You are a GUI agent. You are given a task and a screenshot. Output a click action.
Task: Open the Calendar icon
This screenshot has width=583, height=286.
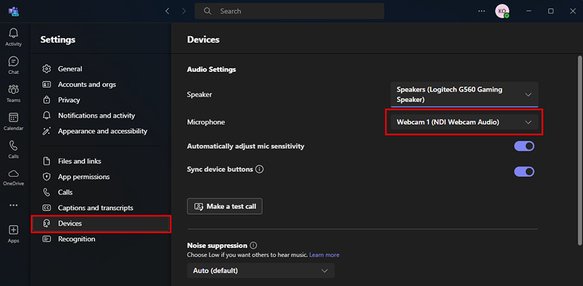click(x=14, y=121)
